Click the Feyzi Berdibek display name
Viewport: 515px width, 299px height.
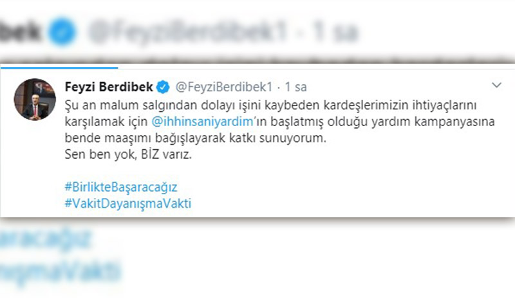pyautogui.click(x=109, y=87)
